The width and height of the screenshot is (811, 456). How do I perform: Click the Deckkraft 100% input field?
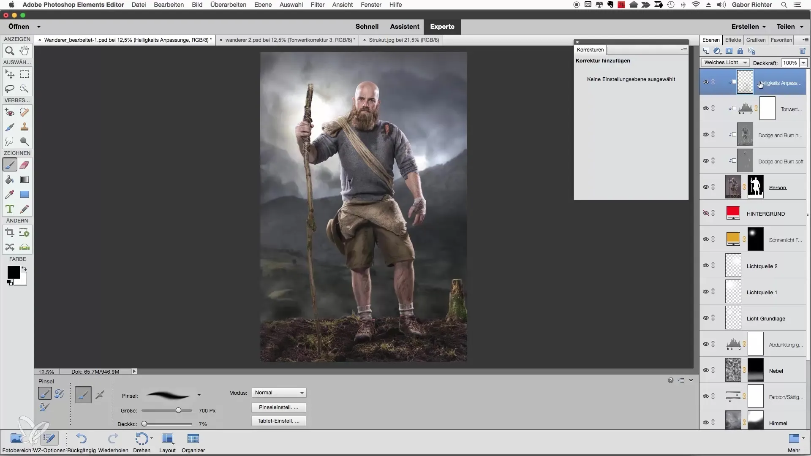click(x=790, y=62)
